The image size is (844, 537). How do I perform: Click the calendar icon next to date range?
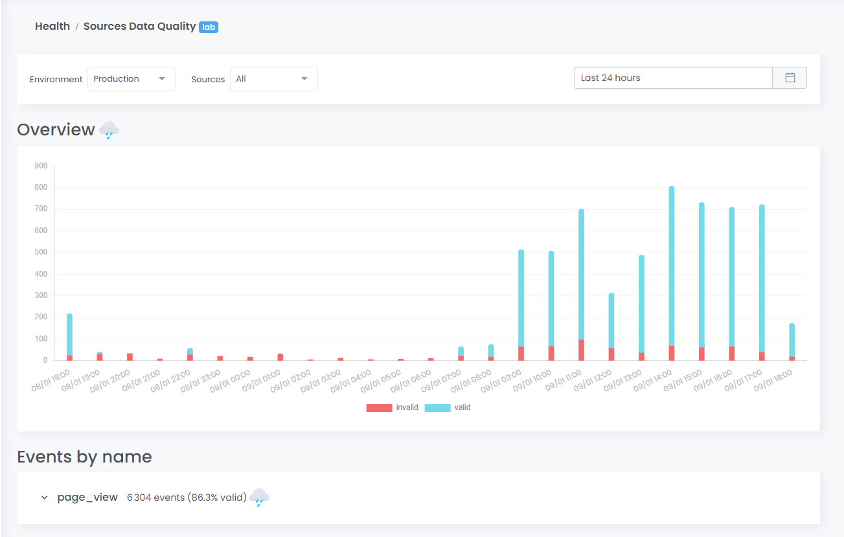[790, 78]
